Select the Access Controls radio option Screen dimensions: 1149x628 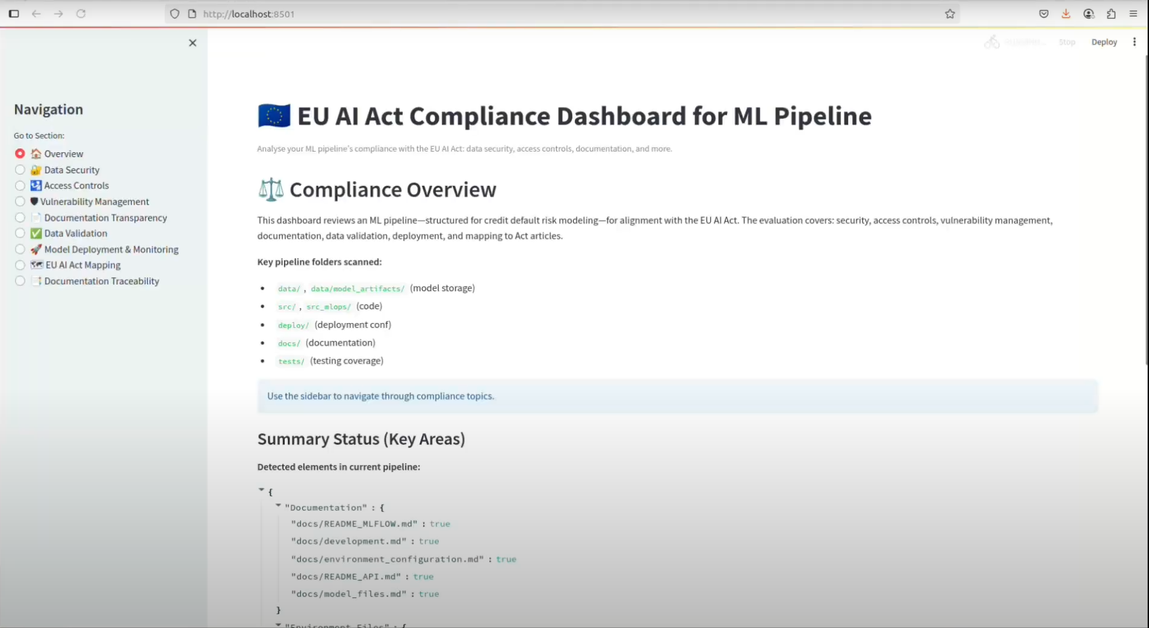[x=20, y=186]
